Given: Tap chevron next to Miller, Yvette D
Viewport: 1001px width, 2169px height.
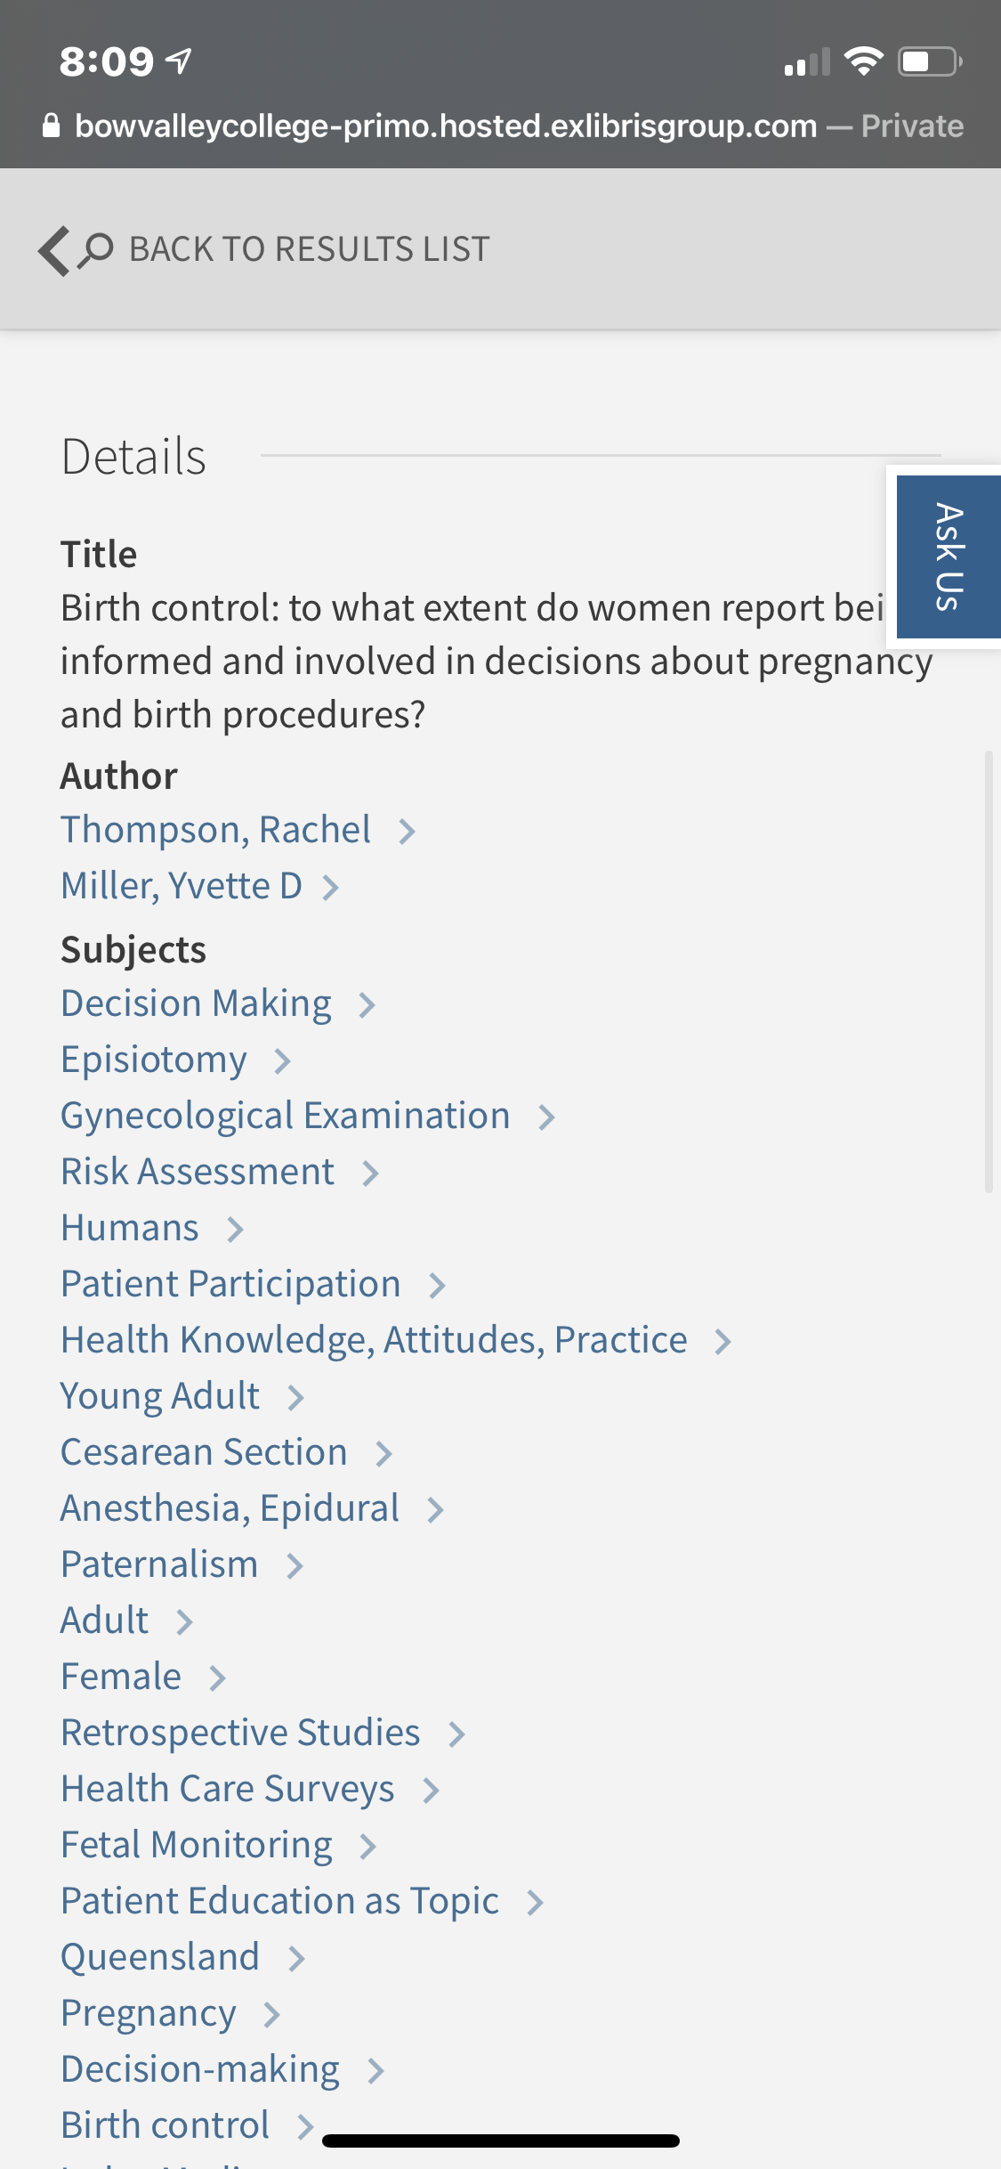Looking at the screenshot, I should (330, 888).
